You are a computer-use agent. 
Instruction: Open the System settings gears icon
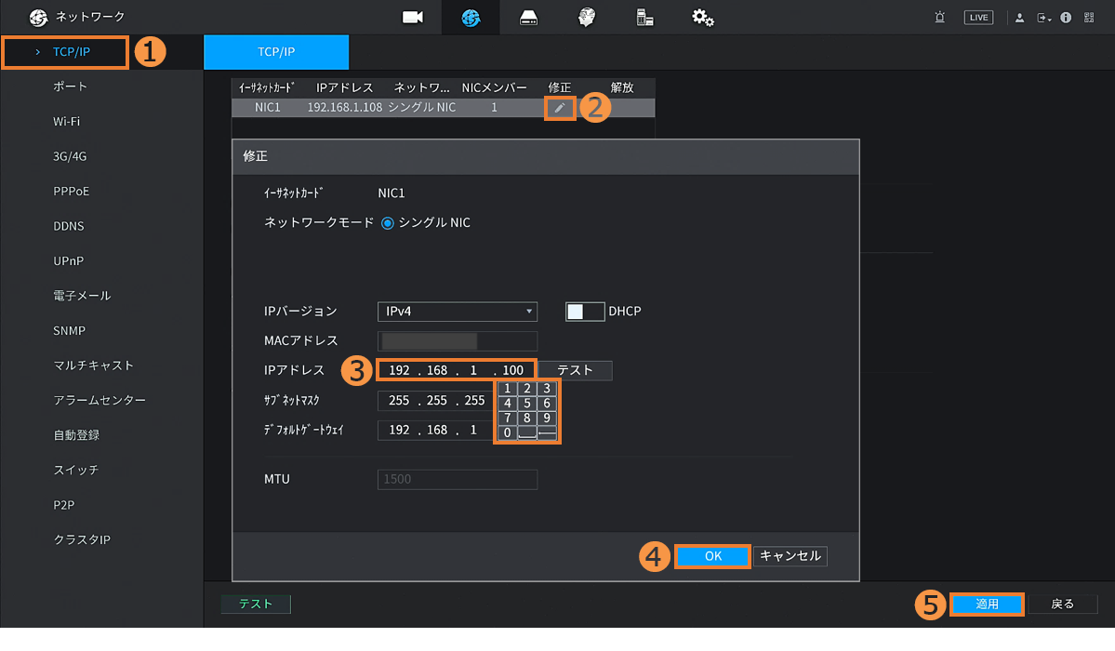tap(703, 18)
